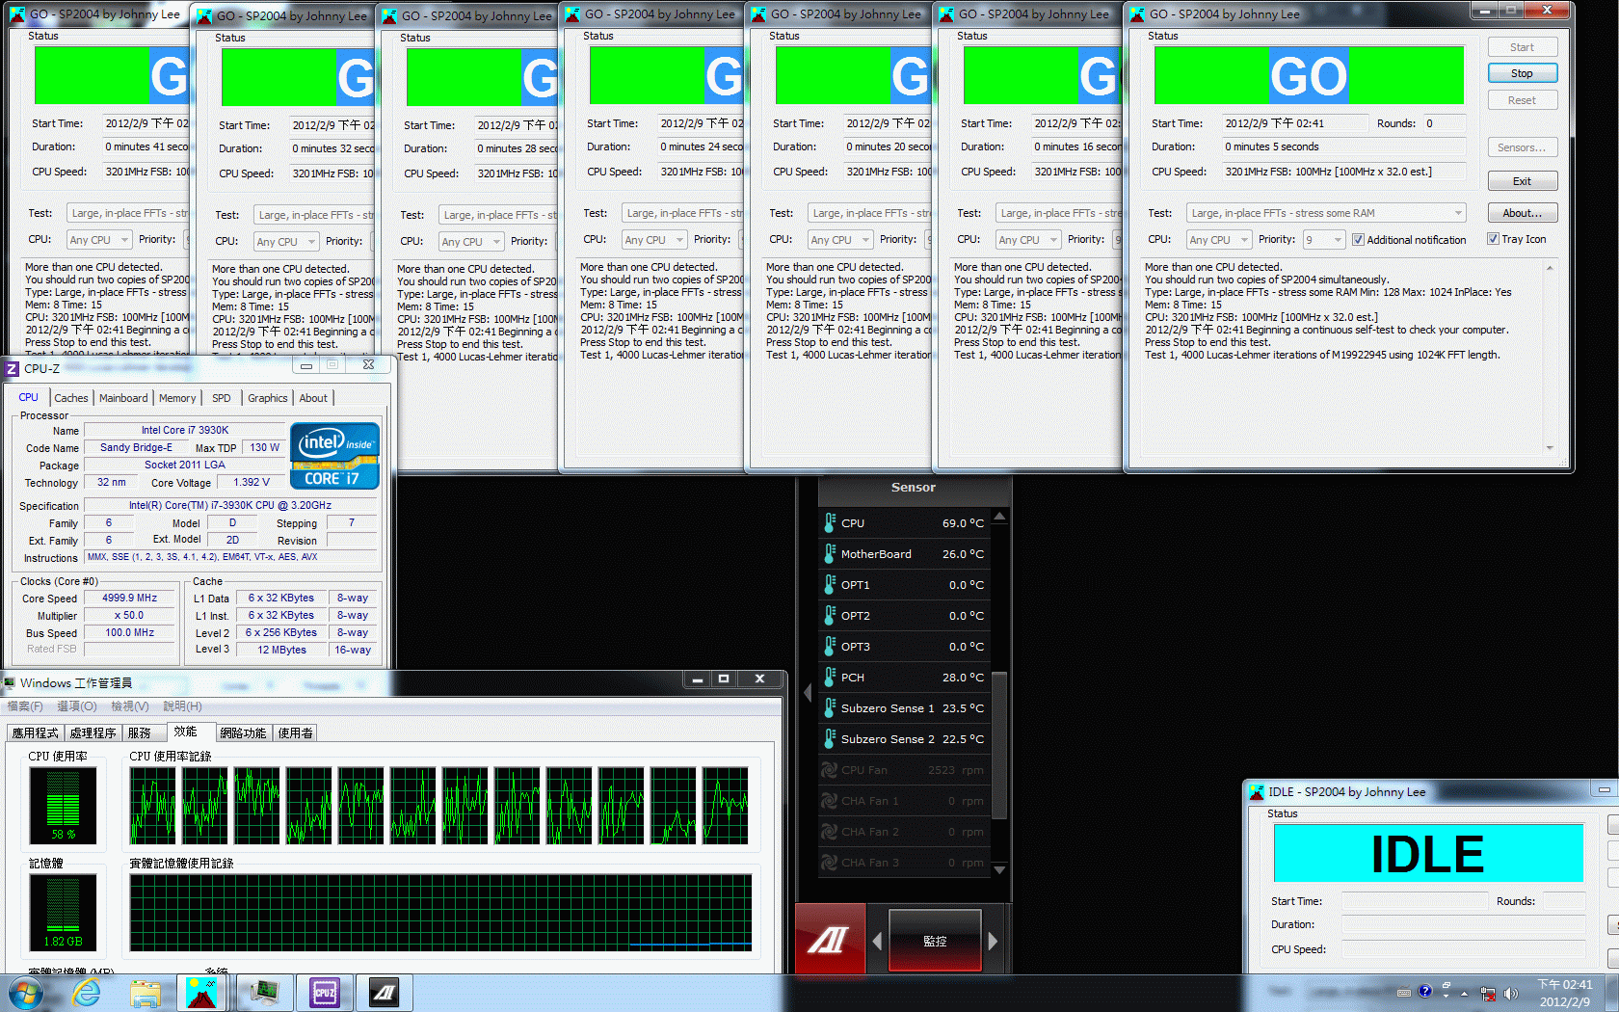This screenshot has width=1619, height=1012.
Task: Switch to the Memory tab in CPU-Z
Action: click(177, 398)
